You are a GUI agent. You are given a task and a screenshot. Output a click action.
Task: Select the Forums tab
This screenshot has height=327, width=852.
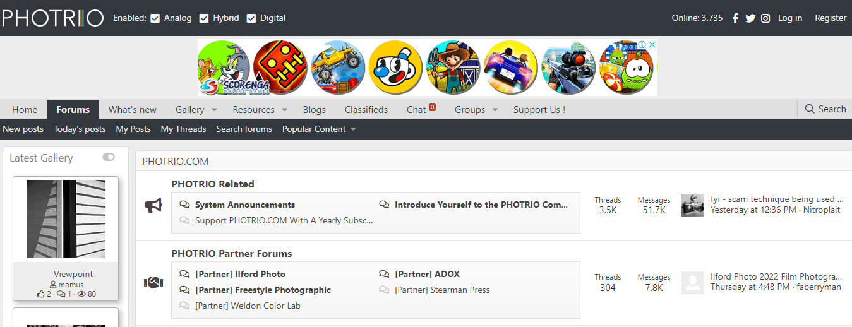(73, 109)
